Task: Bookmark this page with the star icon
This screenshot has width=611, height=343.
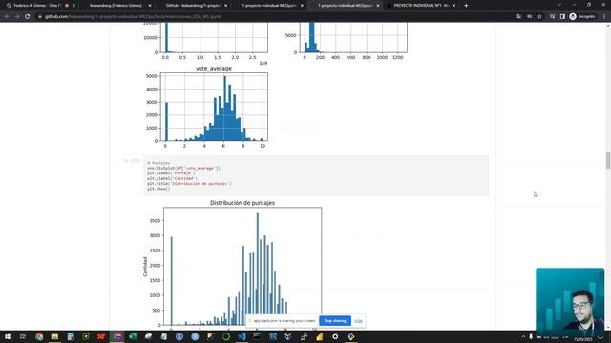Action: [539, 17]
